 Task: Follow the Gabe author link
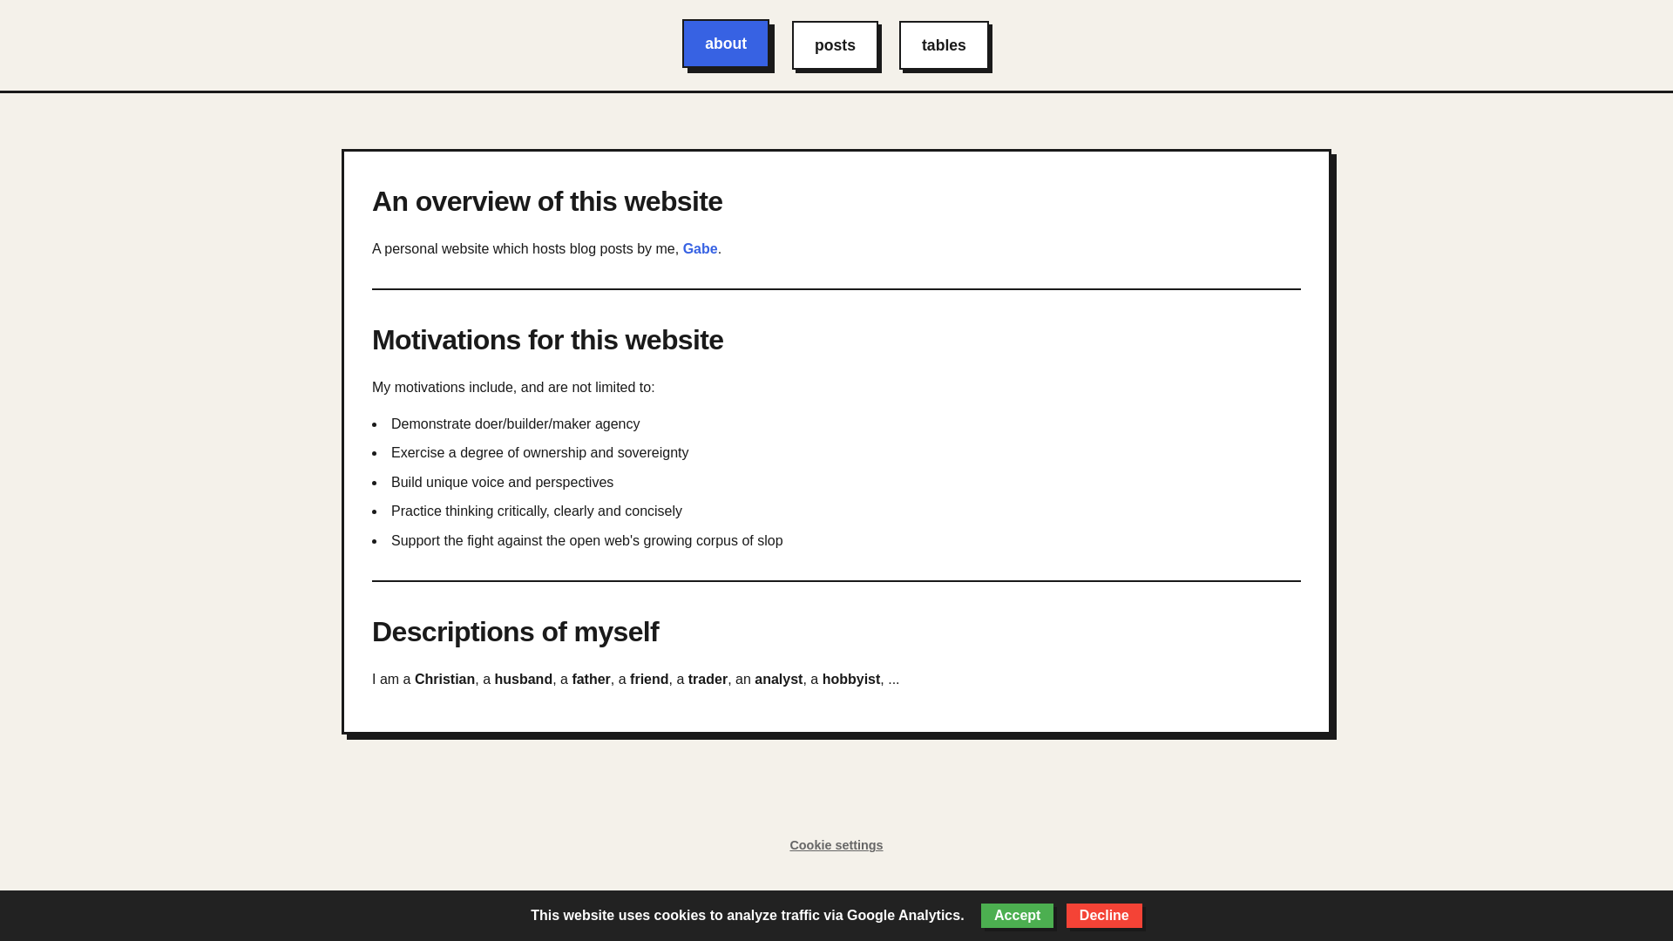pos(700,249)
